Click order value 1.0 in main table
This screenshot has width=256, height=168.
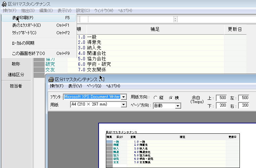coord(81,37)
